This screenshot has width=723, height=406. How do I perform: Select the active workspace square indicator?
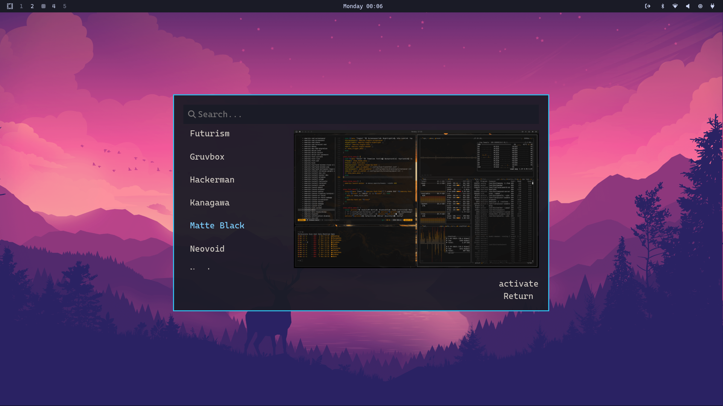click(43, 6)
